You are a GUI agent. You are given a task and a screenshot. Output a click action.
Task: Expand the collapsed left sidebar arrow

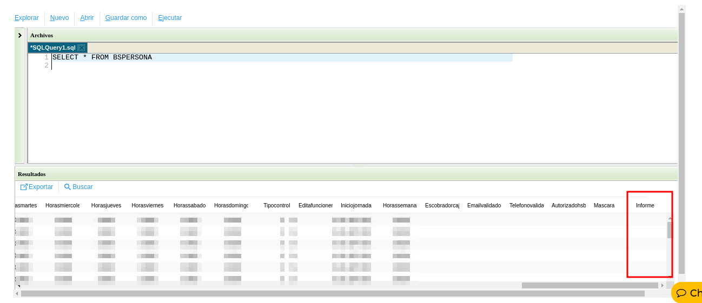(x=20, y=36)
